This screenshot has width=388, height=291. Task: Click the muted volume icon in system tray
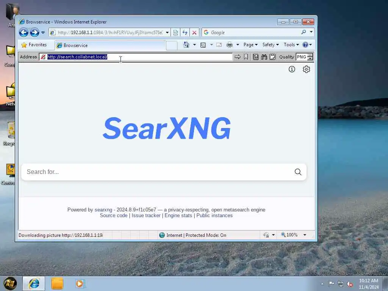tap(350, 284)
